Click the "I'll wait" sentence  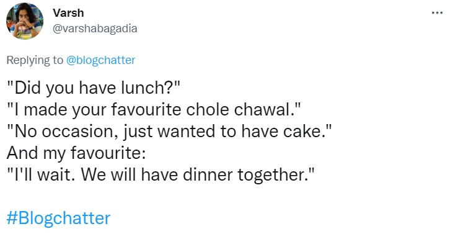161,175
